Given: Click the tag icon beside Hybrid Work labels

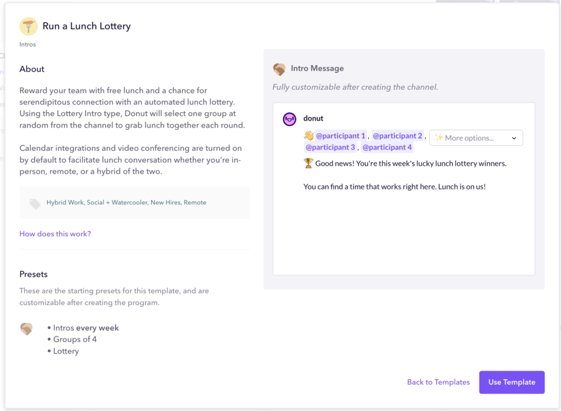Looking at the screenshot, I should pyautogui.click(x=35, y=203).
